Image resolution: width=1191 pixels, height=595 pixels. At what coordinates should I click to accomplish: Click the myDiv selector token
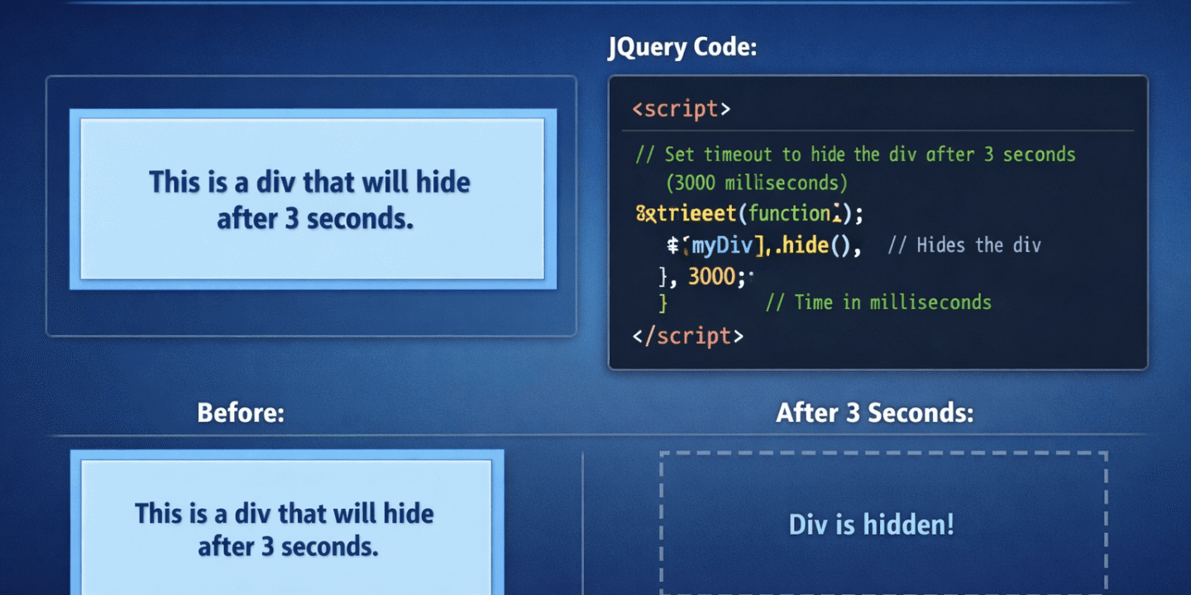(720, 245)
